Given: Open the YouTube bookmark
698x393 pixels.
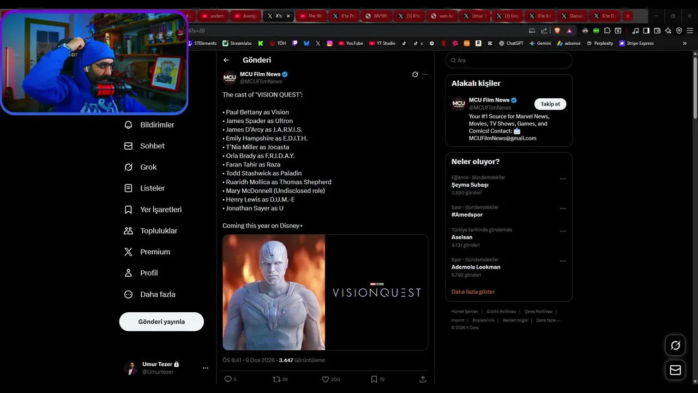Looking at the screenshot, I should [x=351, y=43].
